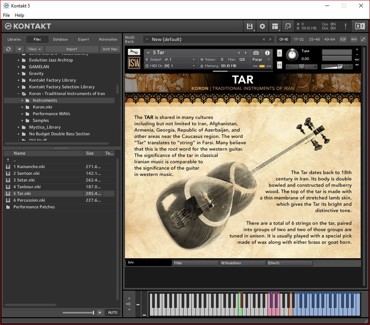Screen dimensions: 370x325
Task: Load previous instrument with left arrow
Action: (239, 52)
